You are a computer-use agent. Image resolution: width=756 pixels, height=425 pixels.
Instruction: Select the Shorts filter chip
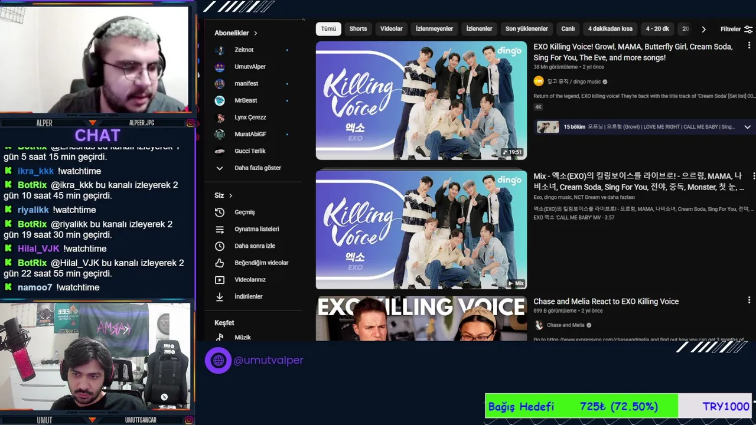pyautogui.click(x=358, y=29)
